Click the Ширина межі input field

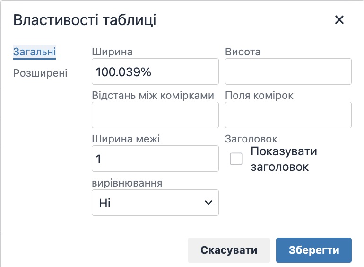tap(155, 159)
